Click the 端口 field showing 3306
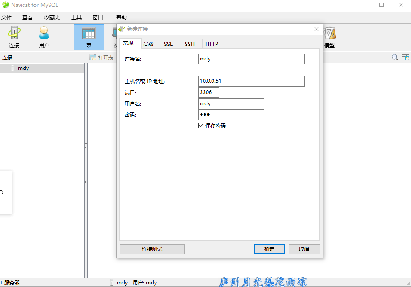Image resolution: width=411 pixels, height=287 pixels. coord(209,92)
